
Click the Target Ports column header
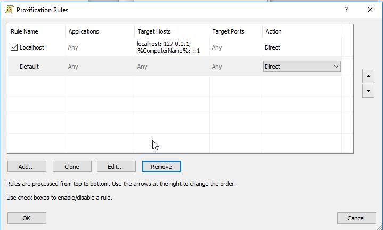point(235,31)
